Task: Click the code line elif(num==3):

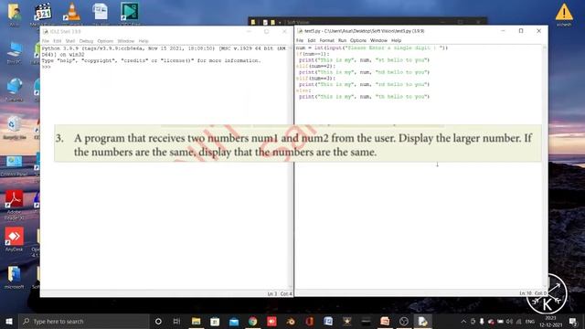Action: coord(315,79)
